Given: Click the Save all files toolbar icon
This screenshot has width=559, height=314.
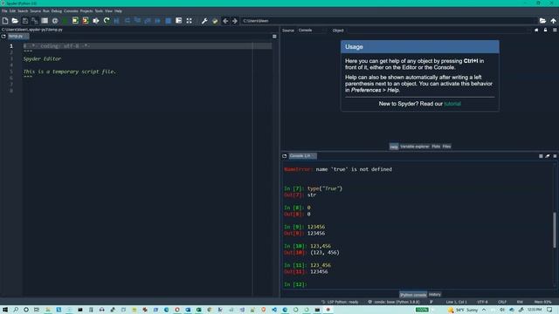Looking at the screenshot, I should coord(35,21).
